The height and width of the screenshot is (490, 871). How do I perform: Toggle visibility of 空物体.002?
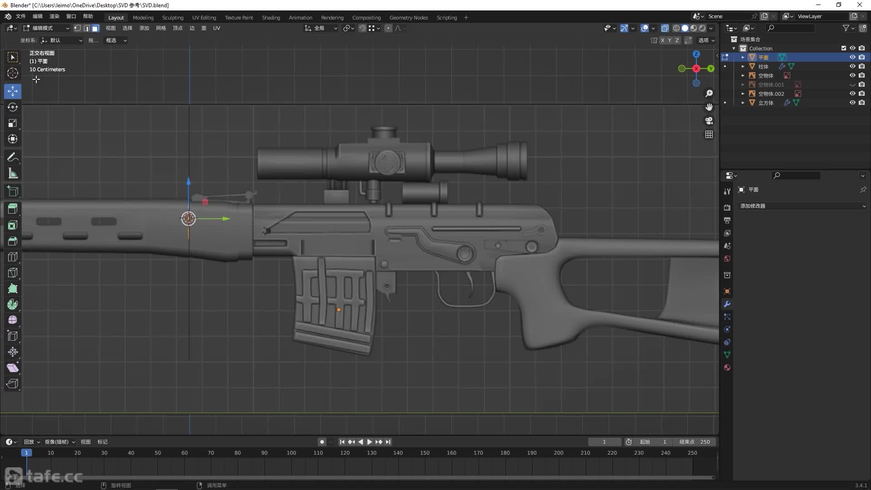click(x=852, y=93)
